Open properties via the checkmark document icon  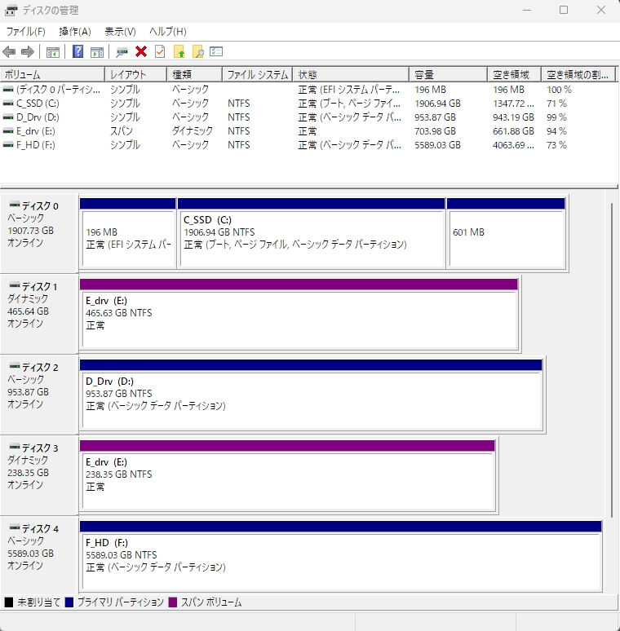160,52
